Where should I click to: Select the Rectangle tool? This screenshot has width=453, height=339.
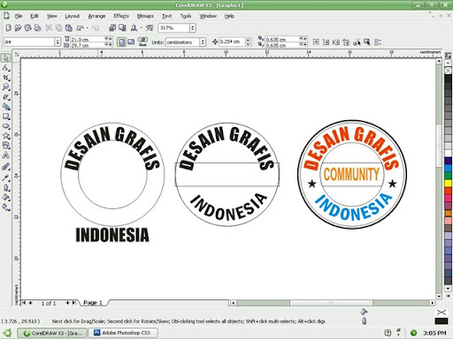[6, 117]
